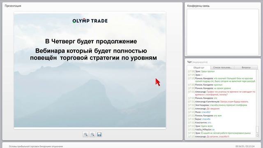The image size is (263, 148).
Task: Zoom in on the presentation slide
Action: [x=85, y=134]
